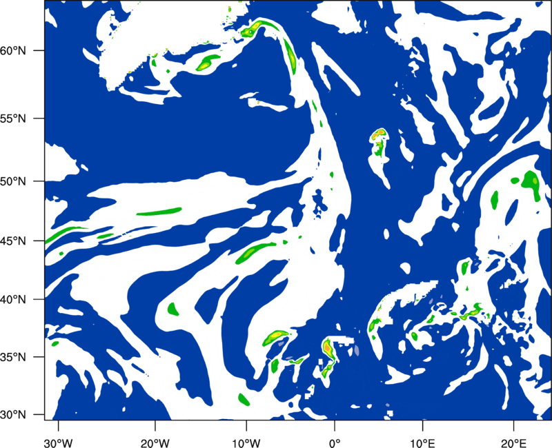This screenshot has height=448, width=552.
Task: Click the 55°N latitude label
Action: (x=13, y=119)
